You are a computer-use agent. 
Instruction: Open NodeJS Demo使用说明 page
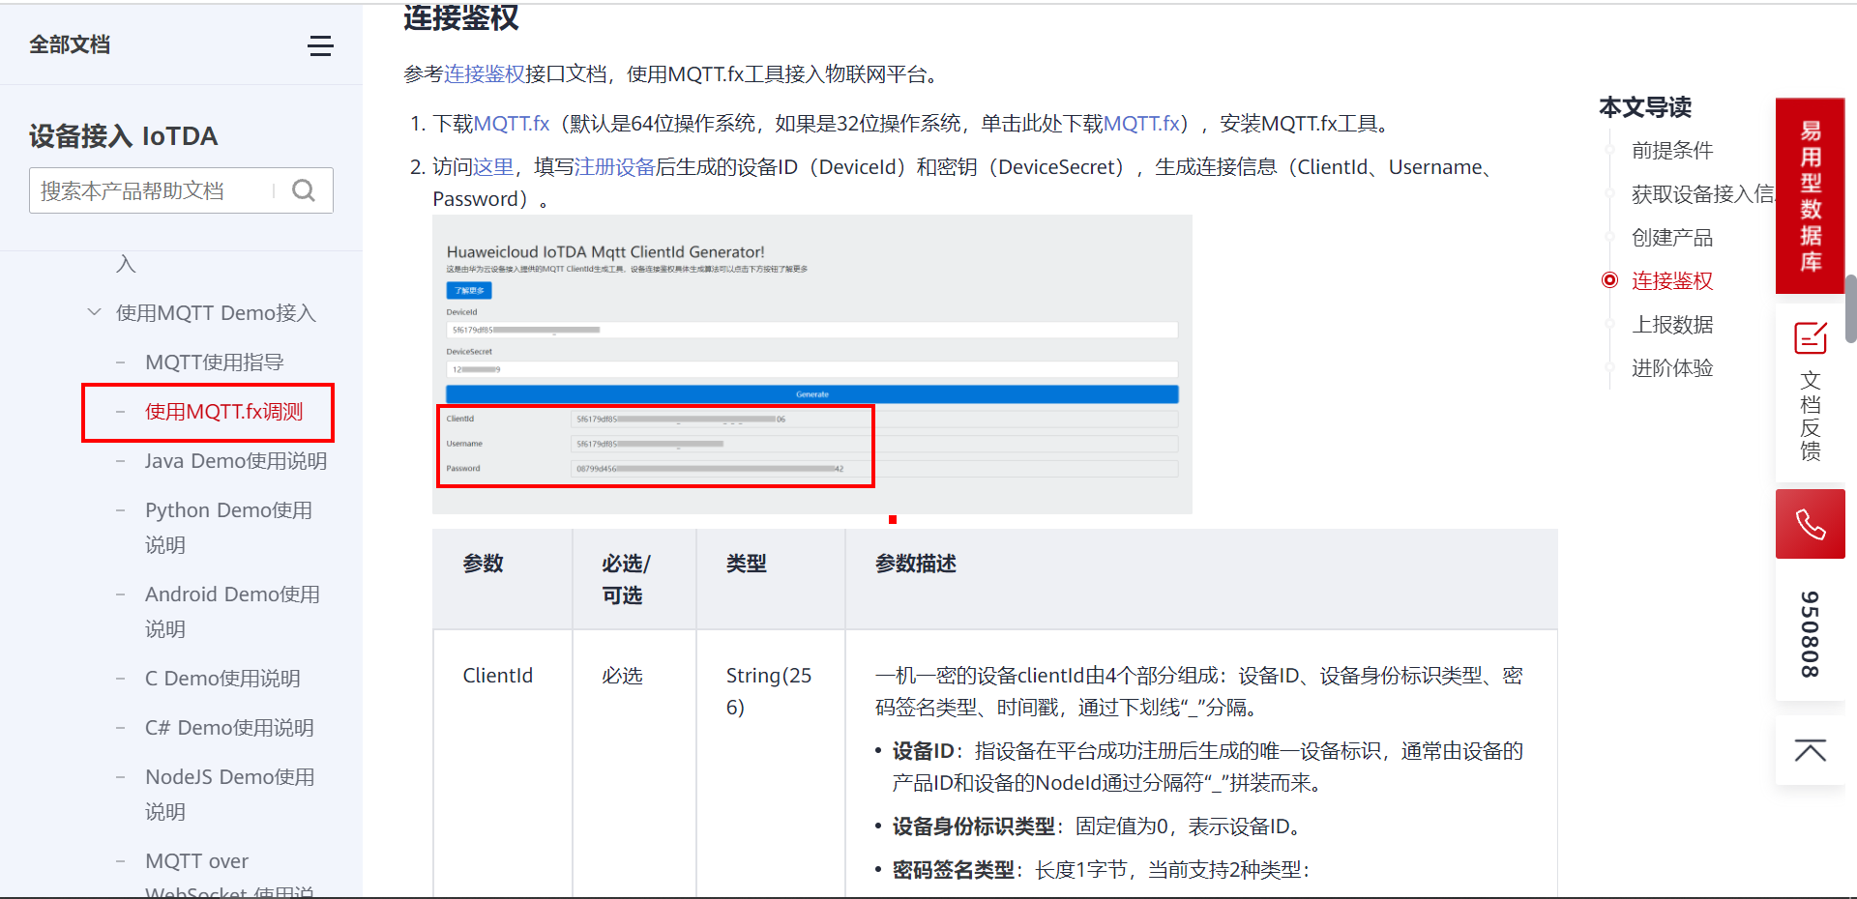coord(229,794)
